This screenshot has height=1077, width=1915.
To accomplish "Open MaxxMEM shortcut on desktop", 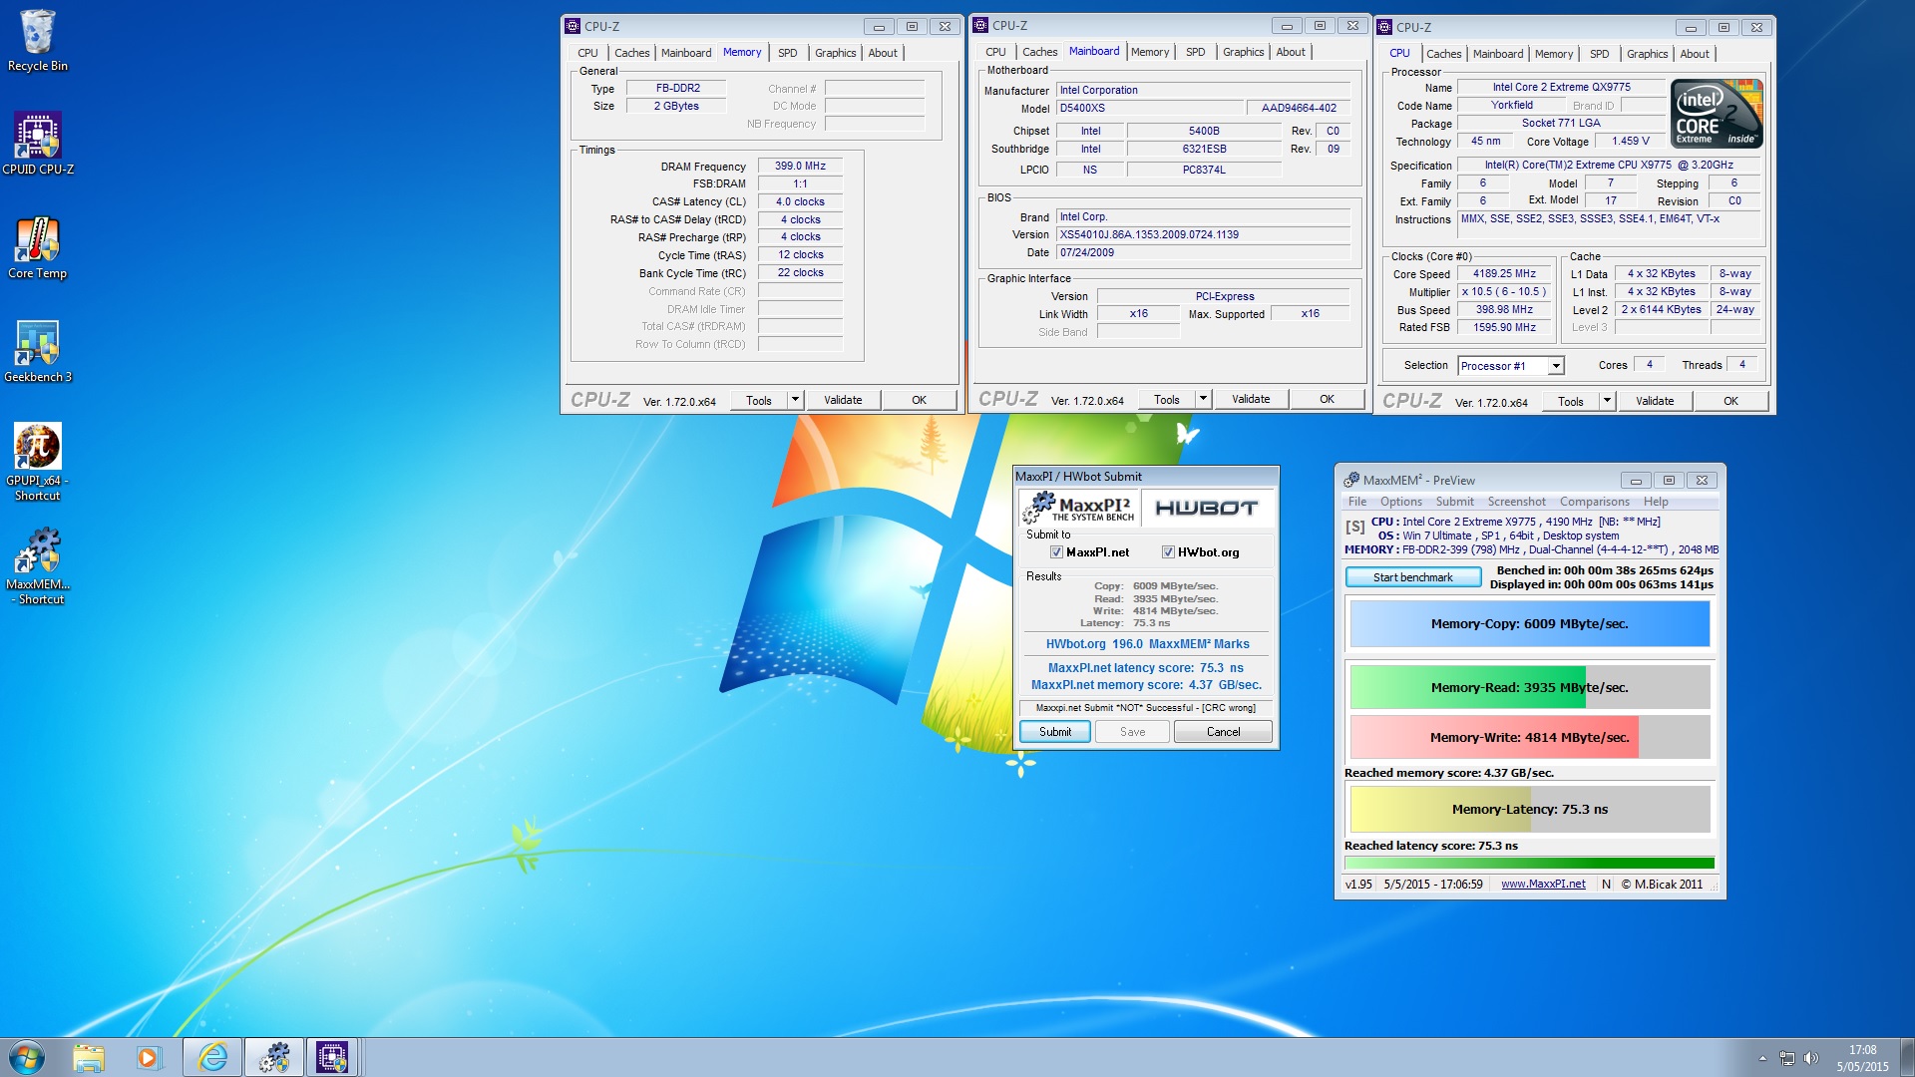I will click(38, 566).
